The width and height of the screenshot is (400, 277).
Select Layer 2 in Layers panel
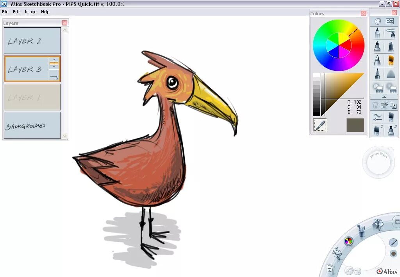(x=32, y=41)
